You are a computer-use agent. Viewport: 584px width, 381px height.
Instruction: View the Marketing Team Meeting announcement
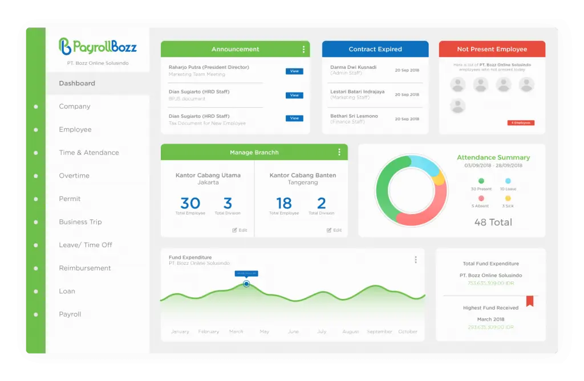294,71
